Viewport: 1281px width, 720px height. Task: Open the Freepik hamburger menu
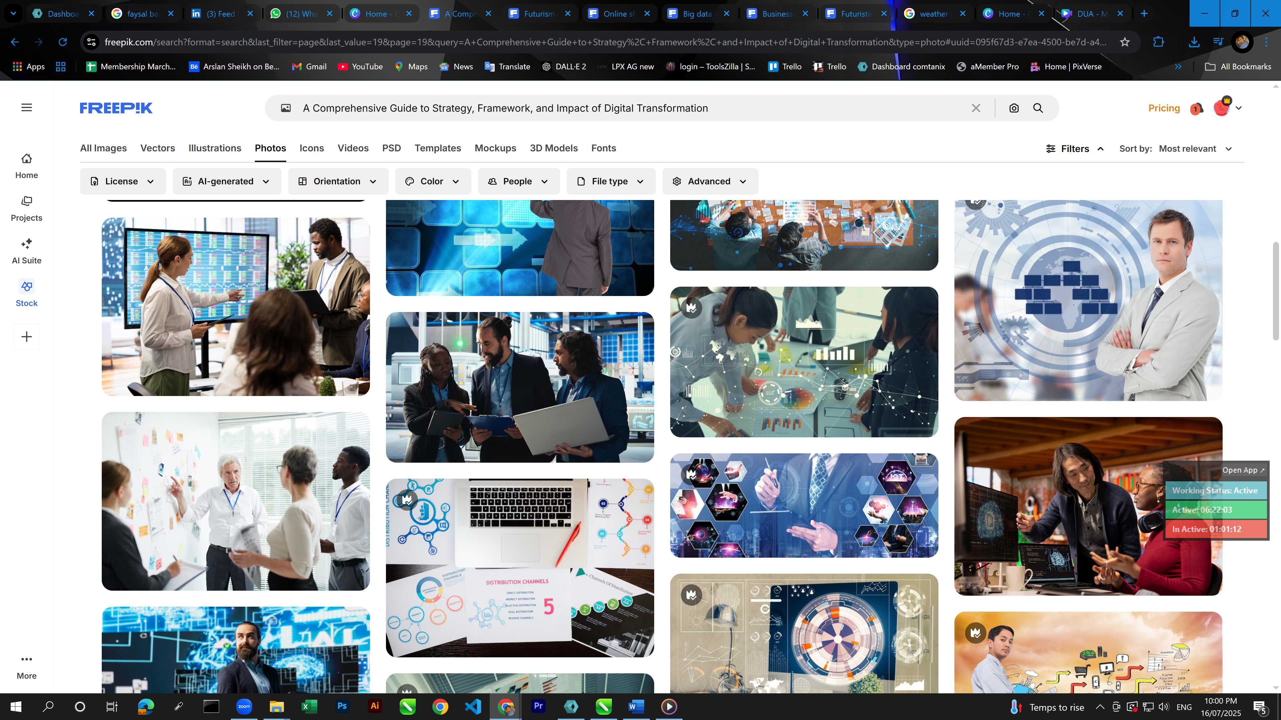pos(26,107)
